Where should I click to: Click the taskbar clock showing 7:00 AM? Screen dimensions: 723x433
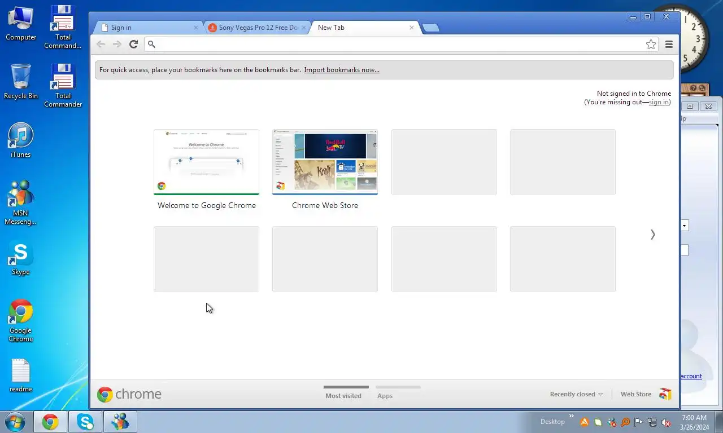(x=694, y=422)
